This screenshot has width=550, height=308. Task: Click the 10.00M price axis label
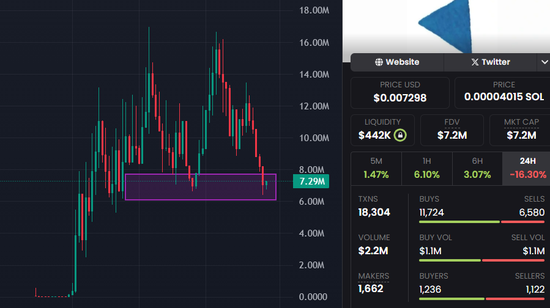click(314, 138)
